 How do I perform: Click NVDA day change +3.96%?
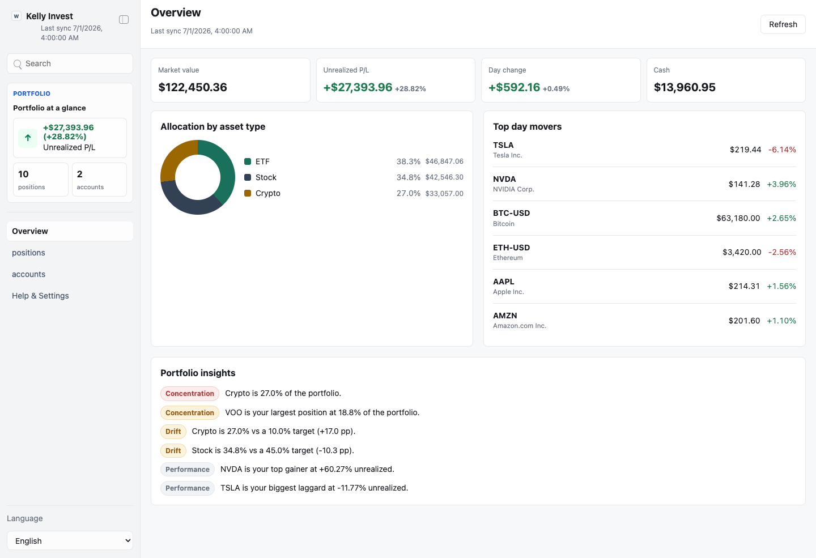pos(781,184)
